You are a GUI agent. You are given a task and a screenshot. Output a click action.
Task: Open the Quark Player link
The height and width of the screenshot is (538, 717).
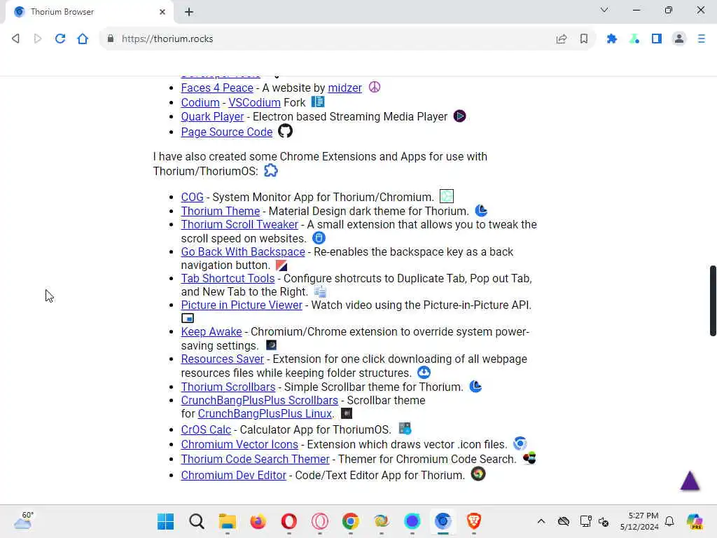(213, 117)
